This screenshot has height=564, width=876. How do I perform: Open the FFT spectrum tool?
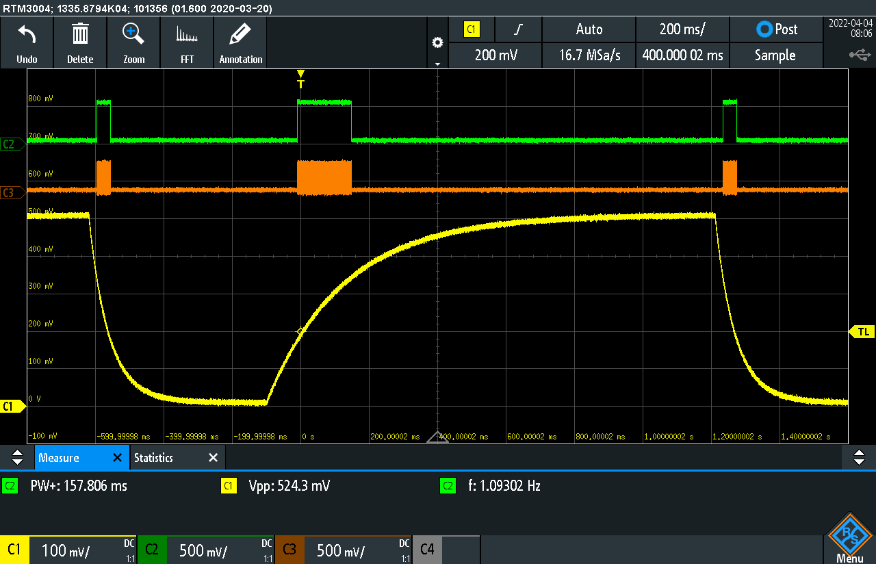(187, 34)
